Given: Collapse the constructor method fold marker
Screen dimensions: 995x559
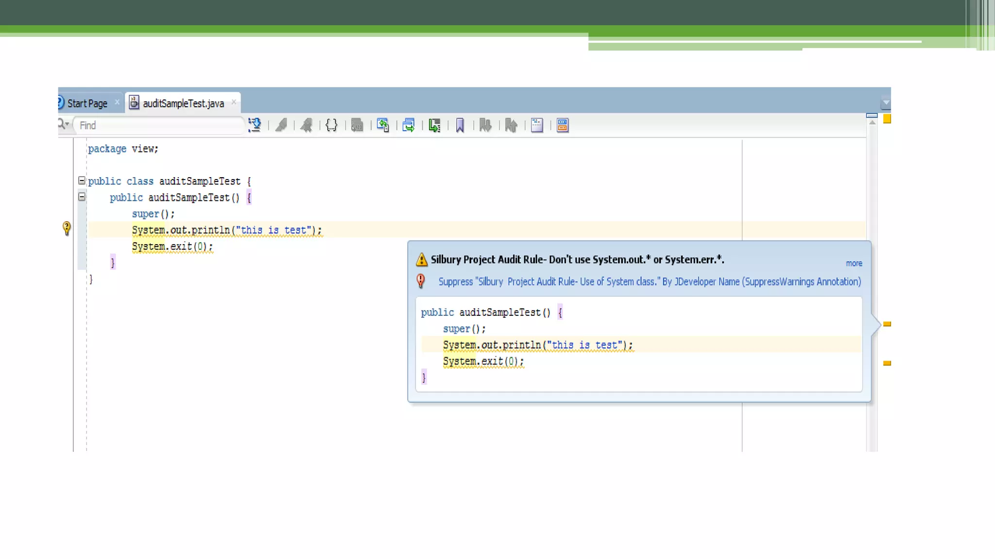Looking at the screenshot, I should point(82,197).
